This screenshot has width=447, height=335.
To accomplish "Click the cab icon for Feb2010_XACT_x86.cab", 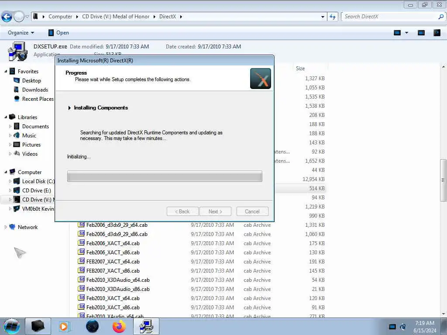I will click(x=81, y=307).
